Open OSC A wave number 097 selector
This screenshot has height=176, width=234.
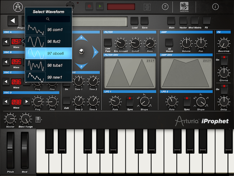click(x=16, y=42)
